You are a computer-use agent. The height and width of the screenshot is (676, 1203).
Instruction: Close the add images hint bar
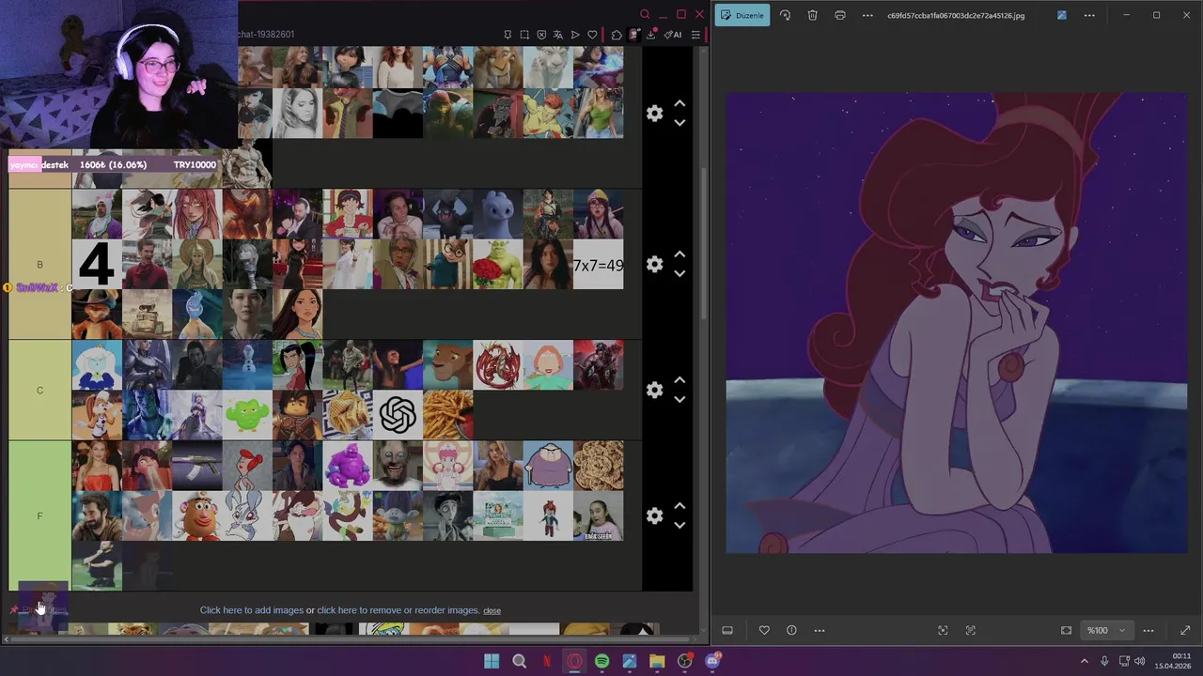pos(492,610)
